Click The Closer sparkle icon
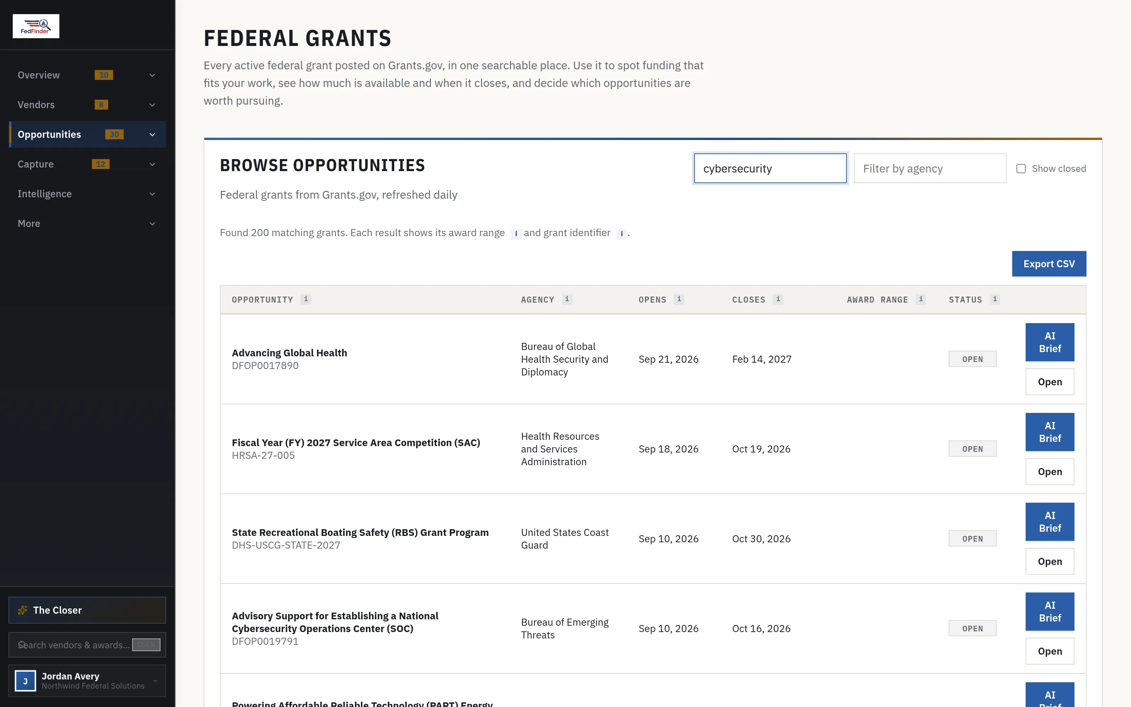Viewport: 1131px width, 707px height. point(22,610)
